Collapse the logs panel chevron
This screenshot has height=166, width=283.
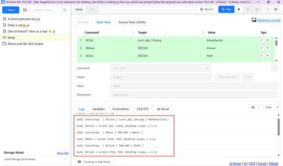pyautogui.click(x=277, y=107)
